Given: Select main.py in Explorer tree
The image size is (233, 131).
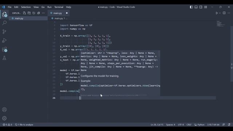Looking at the screenshot, I should [x=28, y=19].
